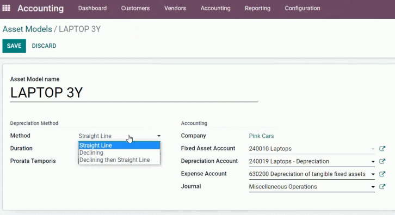
Task: Open external link for Expense Account
Action: [382, 174]
